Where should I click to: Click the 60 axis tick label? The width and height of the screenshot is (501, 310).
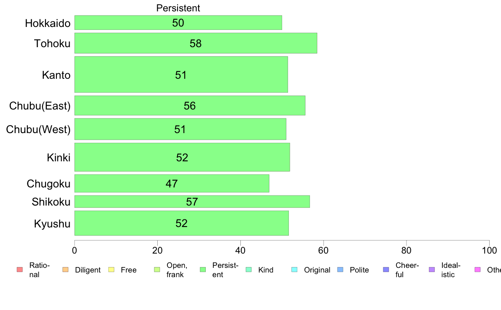click(323, 250)
